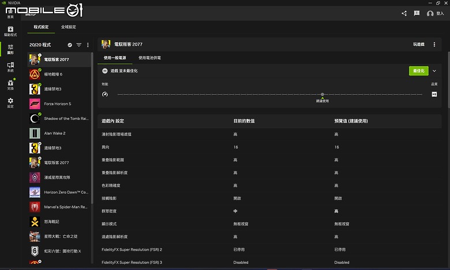Image resolution: width=450 pixels, height=270 pixels.
Task: Select the 使用一般電源 tab
Action: tap(115, 58)
